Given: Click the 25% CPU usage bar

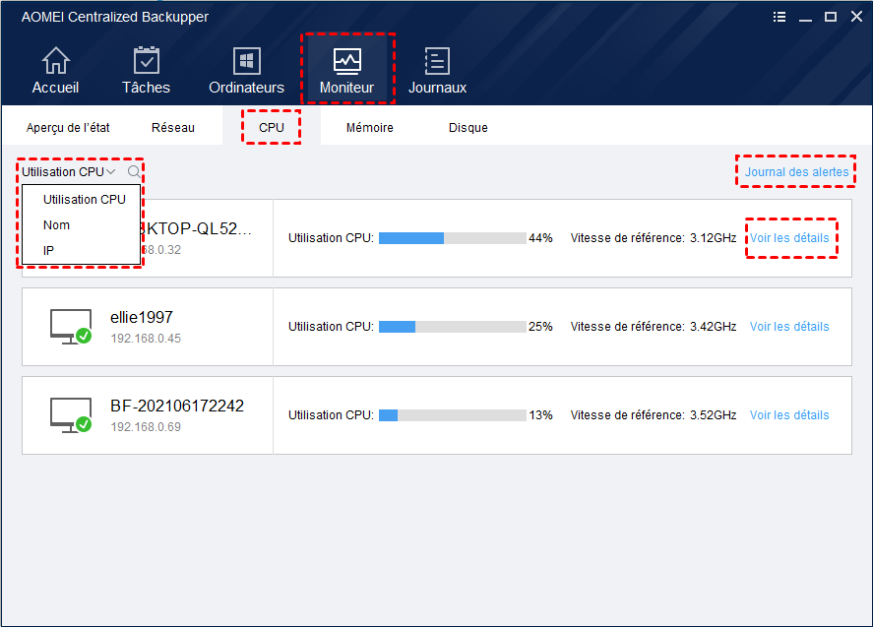Looking at the screenshot, I should click(452, 327).
